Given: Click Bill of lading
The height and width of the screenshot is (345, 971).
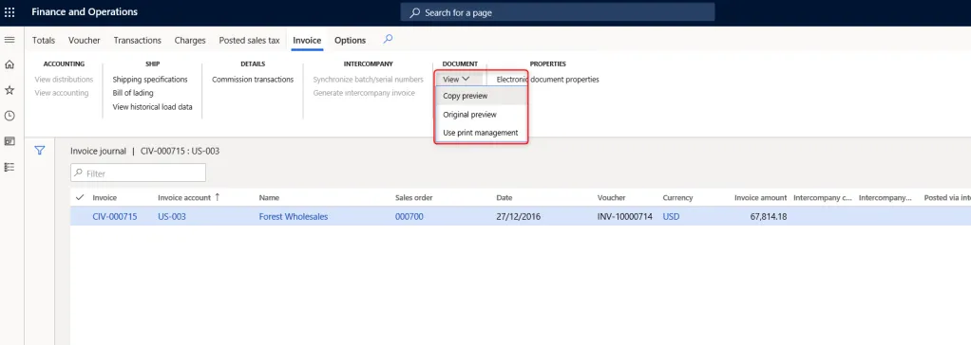Looking at the screenshot, I should click(132, 93).
